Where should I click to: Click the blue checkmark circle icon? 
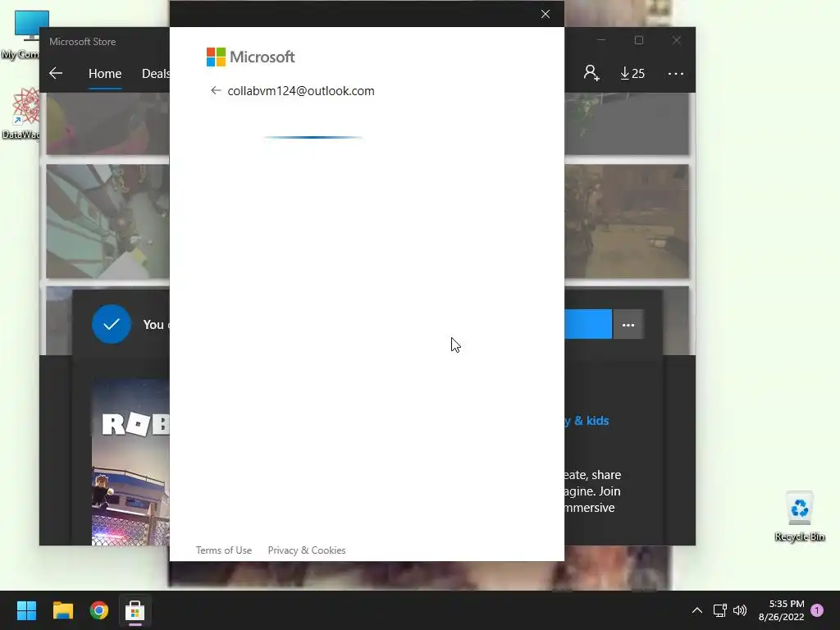(112, 324)
